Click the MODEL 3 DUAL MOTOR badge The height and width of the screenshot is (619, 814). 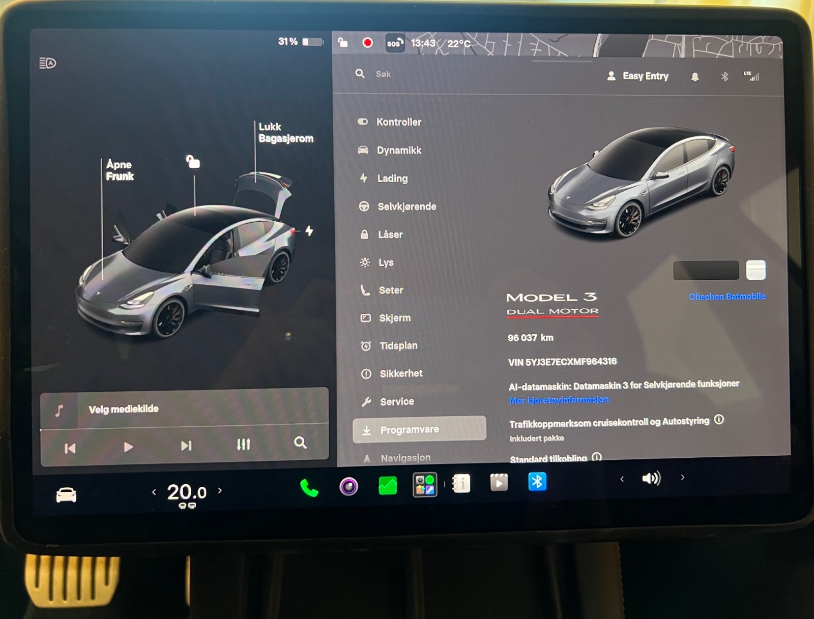[552, 304]
